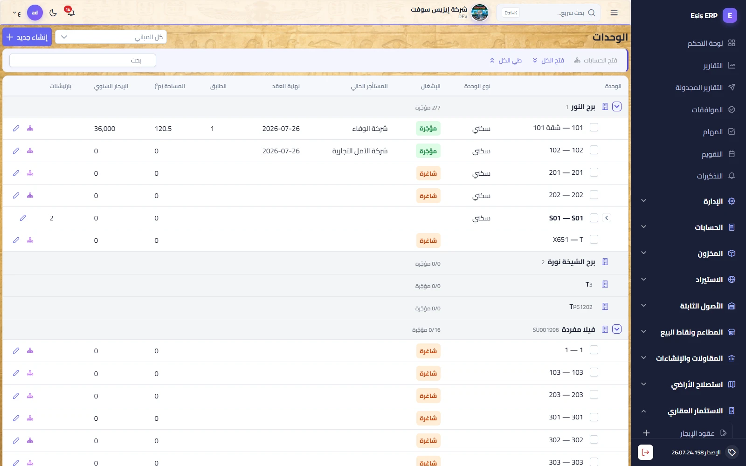Click tenant شركة الوفاء cell
Screen dimensions: 746x466
(370, 129)
